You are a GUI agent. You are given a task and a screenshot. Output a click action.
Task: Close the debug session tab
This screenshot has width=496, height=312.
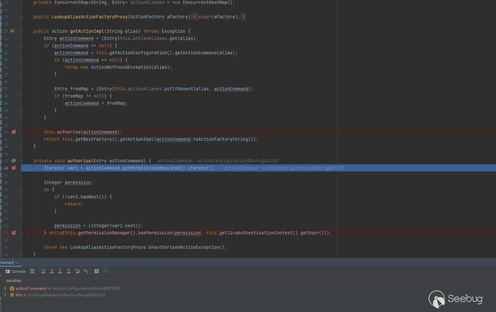17,262
